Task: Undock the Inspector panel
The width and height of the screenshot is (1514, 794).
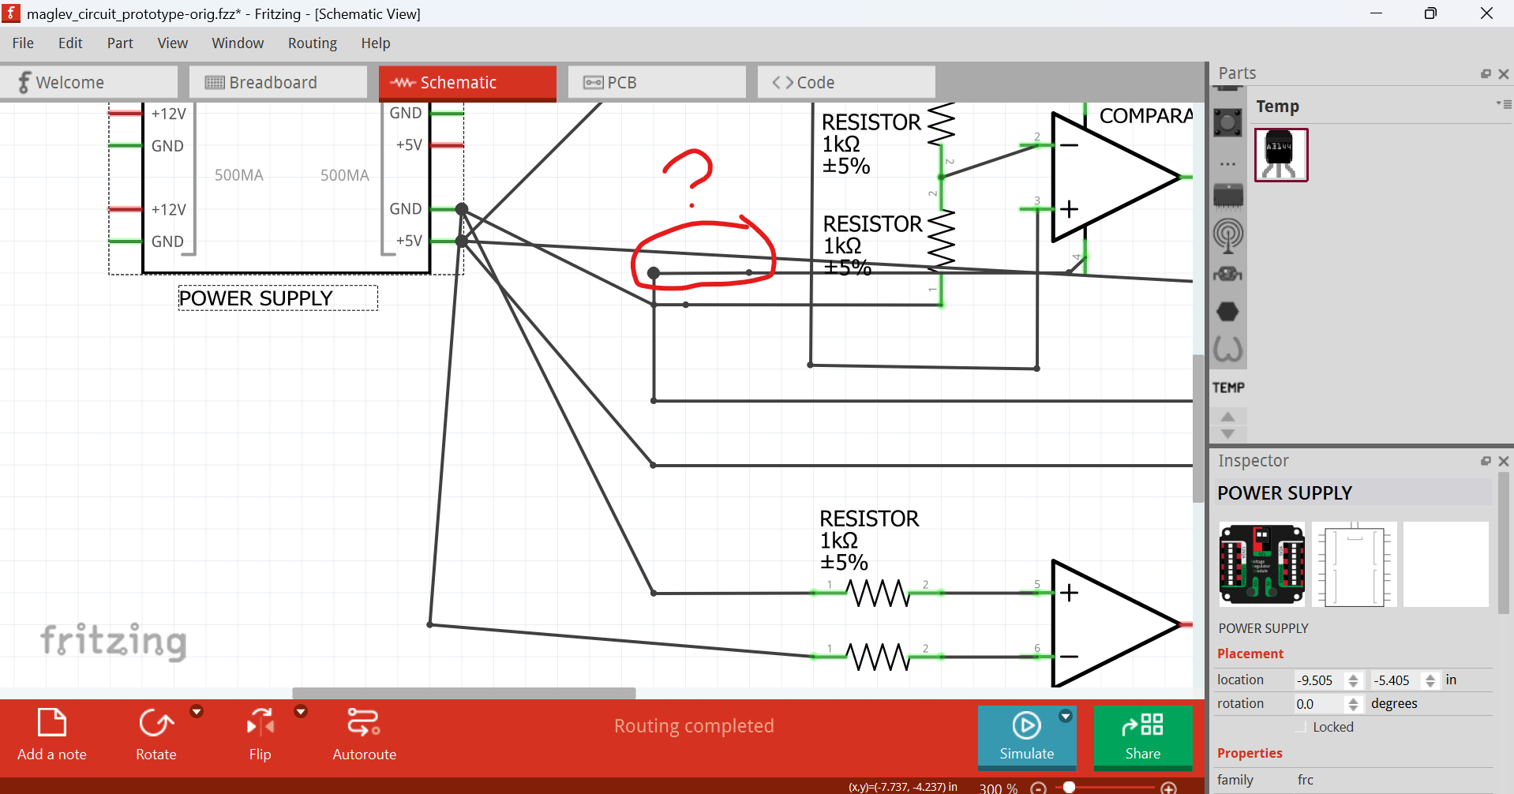Action: (1486, 461)
